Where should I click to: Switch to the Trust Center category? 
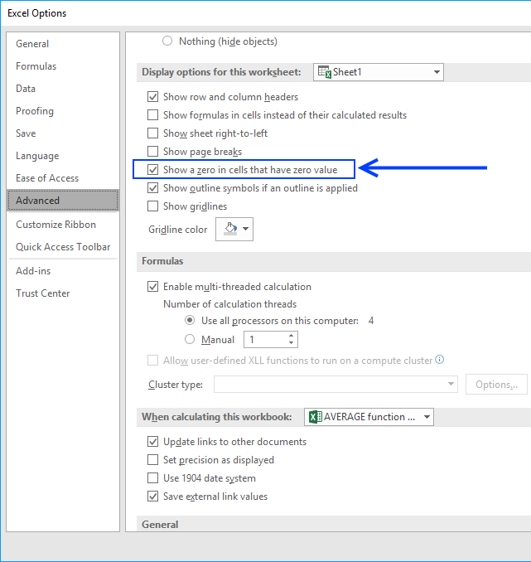pyautogui.click(x=43, y=293)
